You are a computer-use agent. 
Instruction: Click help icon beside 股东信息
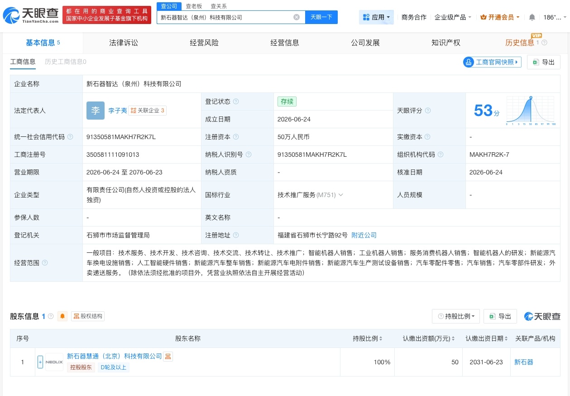pos(51,316)
